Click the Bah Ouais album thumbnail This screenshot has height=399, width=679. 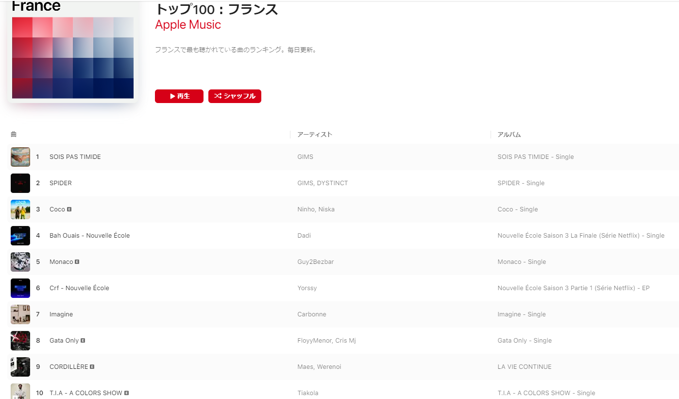(20, 236)
